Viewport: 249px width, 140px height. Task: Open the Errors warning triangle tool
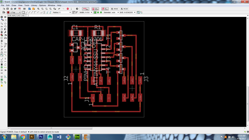tap(2, 85)
